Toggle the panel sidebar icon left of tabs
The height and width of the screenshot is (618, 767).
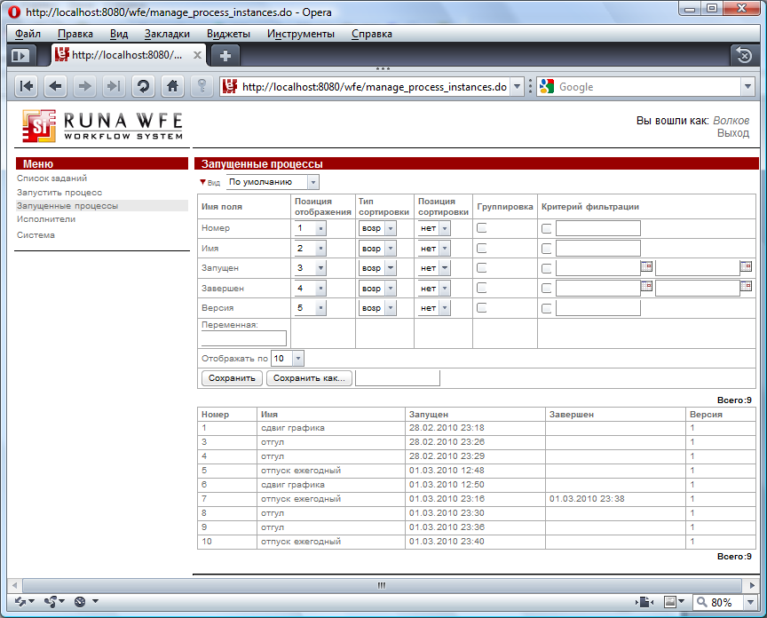(x=20, y=55)
